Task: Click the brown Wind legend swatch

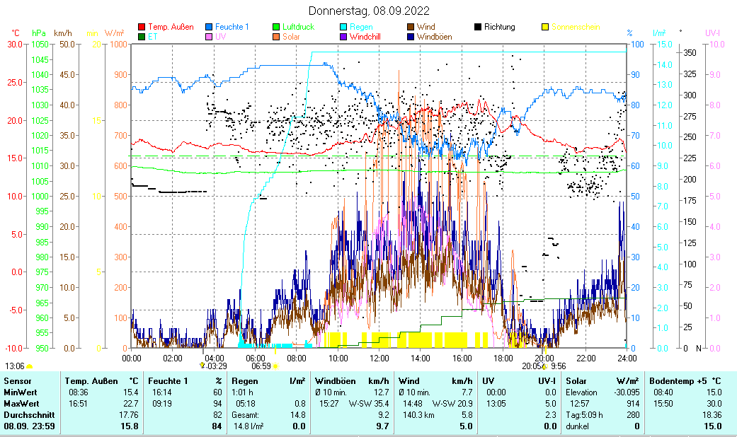Action: point(411,28)
